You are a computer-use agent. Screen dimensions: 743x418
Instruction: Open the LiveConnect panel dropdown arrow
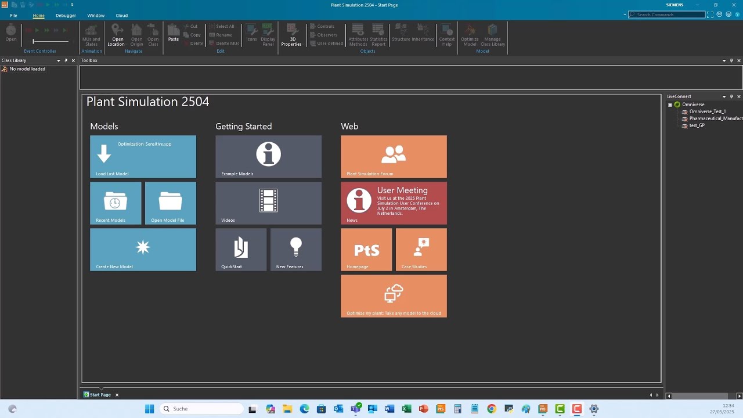(x=724, y=96)
